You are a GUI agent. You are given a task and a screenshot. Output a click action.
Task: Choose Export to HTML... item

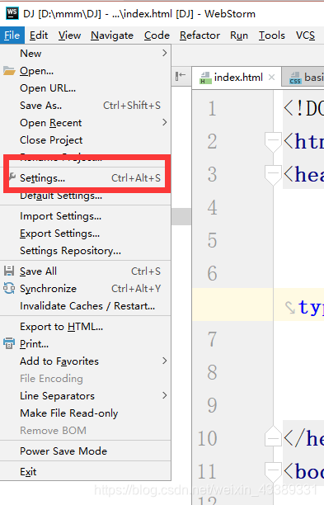(x=85, y=327)
